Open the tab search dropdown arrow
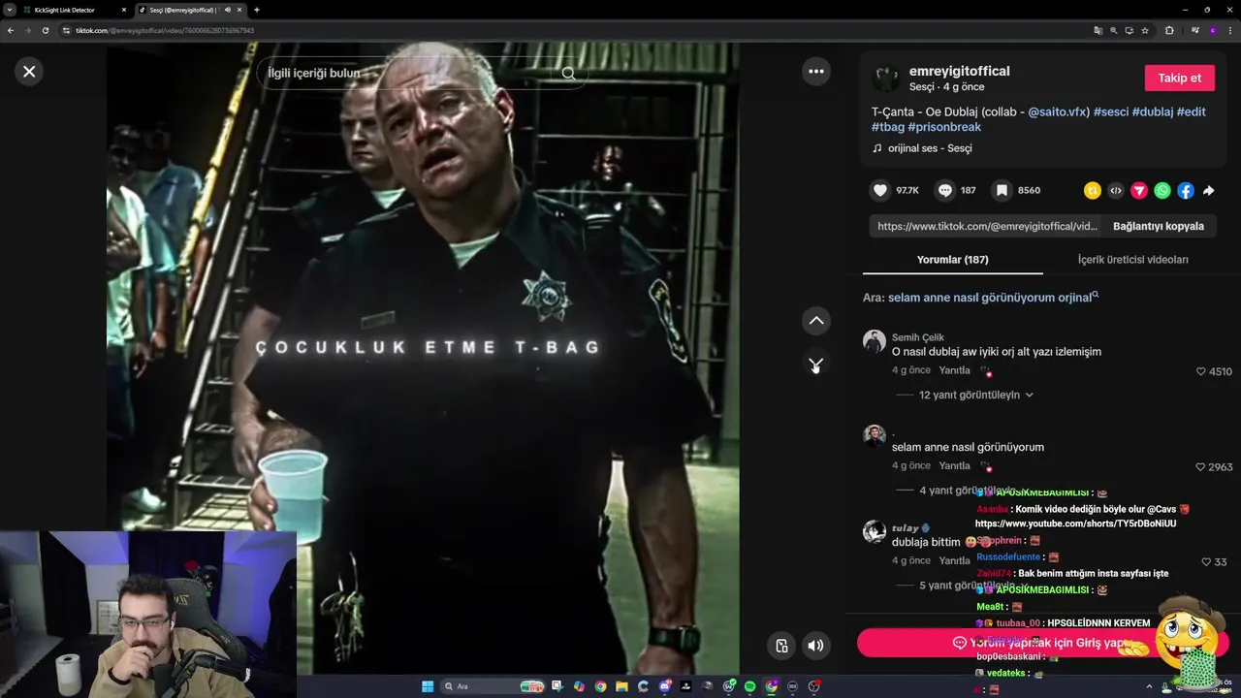This screenshot has width=1241, height=698. (x=8, y=10)
